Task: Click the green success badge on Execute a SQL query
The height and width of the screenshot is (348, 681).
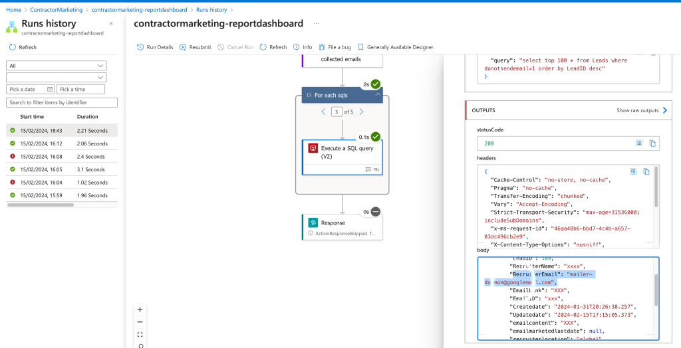Action: (x=376, y=137)
